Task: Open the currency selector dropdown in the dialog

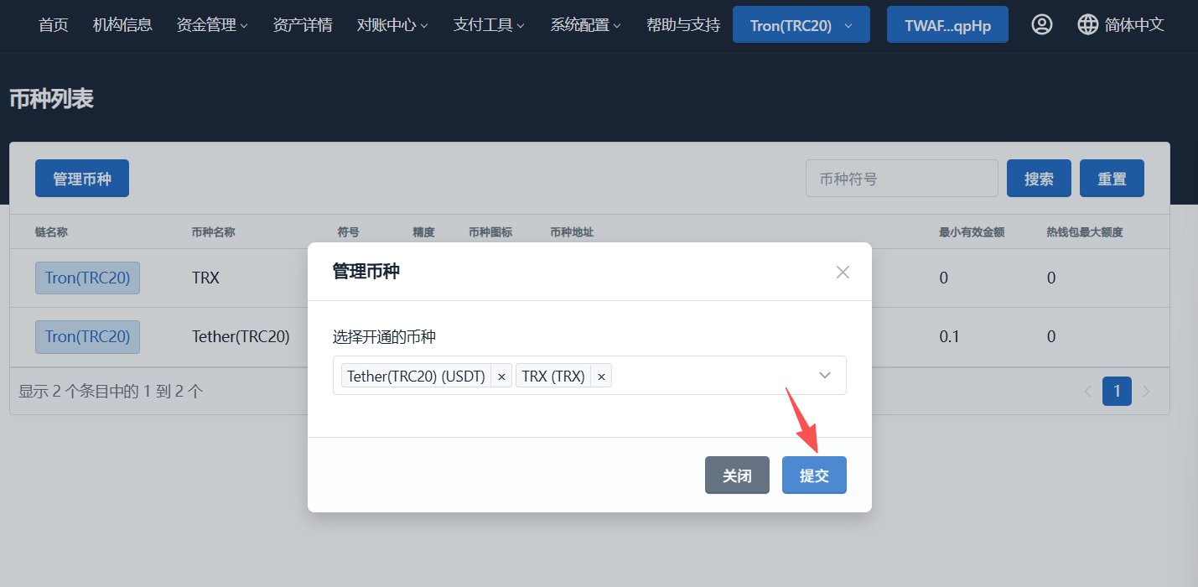Action: coord(824,376)
